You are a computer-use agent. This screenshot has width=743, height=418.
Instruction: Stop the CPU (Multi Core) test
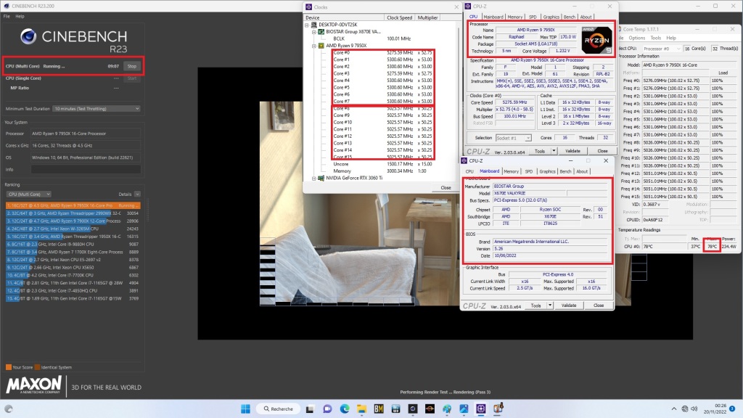point(132,66)
